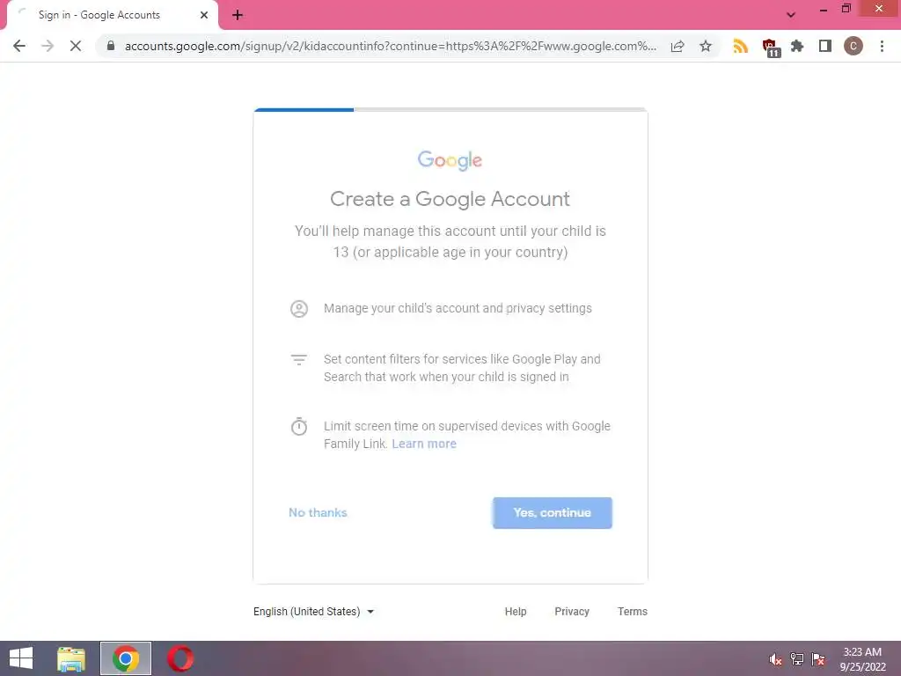Open the Action Center flag icon
Image resolution: width=901 pixels, height=676 pixels.
[818, 659]
